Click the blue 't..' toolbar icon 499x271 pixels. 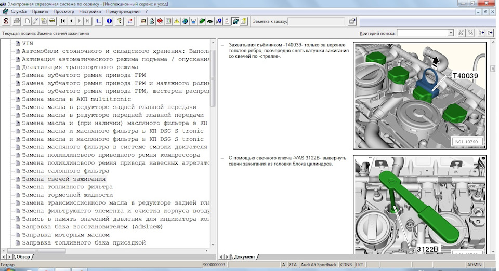tap(98, 21)
